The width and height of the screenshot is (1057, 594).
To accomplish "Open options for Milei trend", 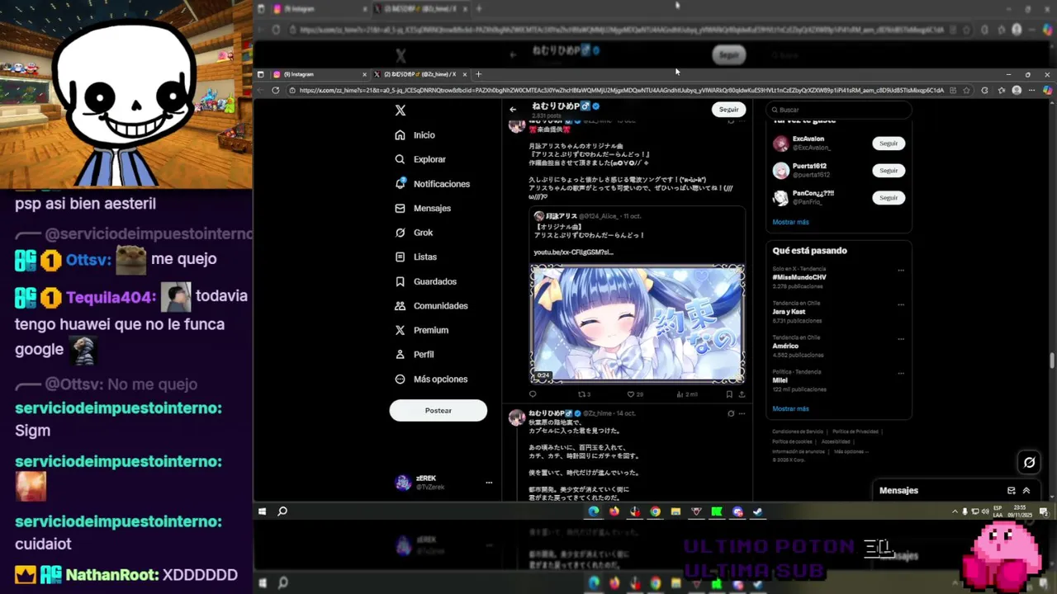I will tap(901, 373).
